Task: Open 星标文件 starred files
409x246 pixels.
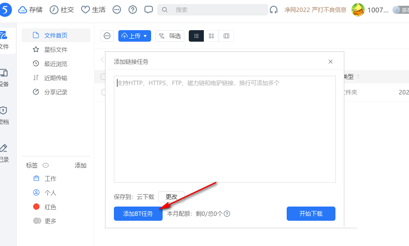Action: [56, 50]
